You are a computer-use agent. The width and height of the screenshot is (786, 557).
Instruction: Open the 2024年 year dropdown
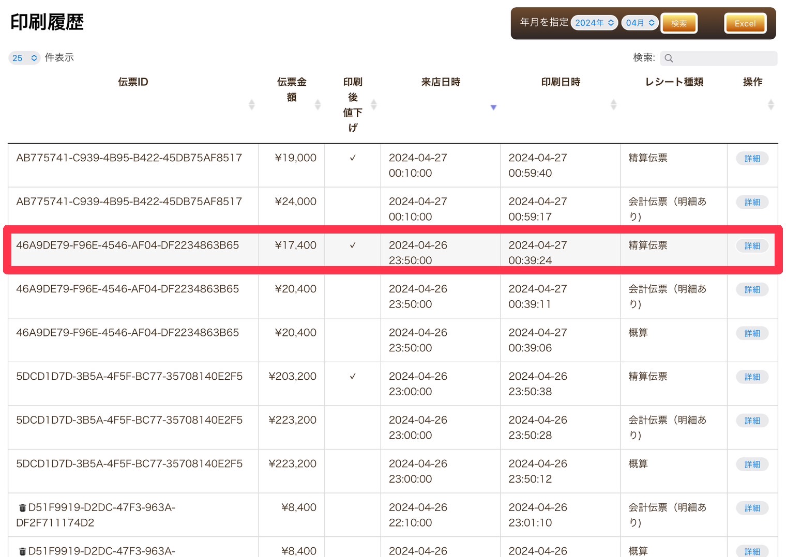tap(594, 23)
